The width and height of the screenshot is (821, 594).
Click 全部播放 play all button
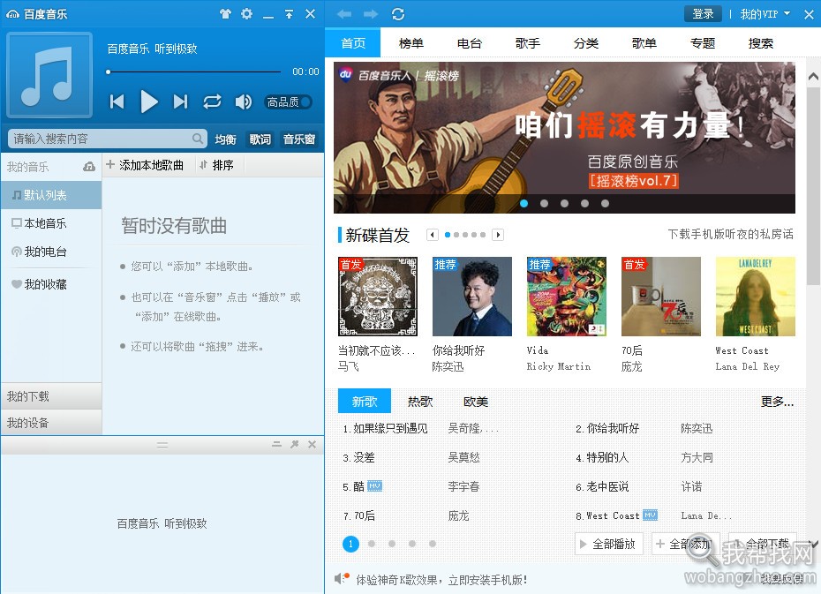click(x=608, y=544)
